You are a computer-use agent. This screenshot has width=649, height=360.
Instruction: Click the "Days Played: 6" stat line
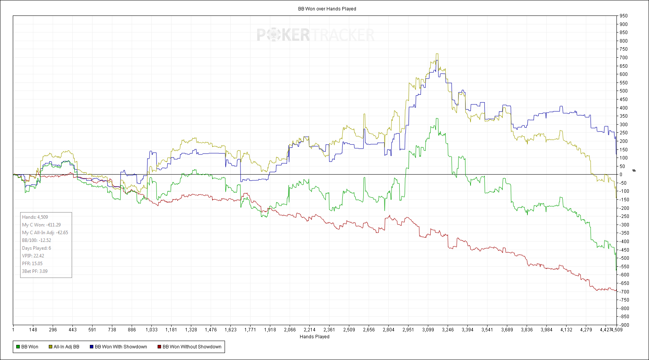point(36,248)
